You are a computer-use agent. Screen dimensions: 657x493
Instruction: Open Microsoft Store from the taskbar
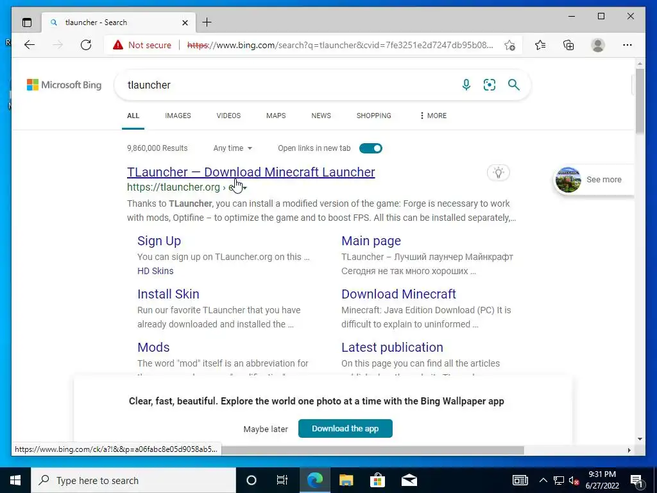377,480
